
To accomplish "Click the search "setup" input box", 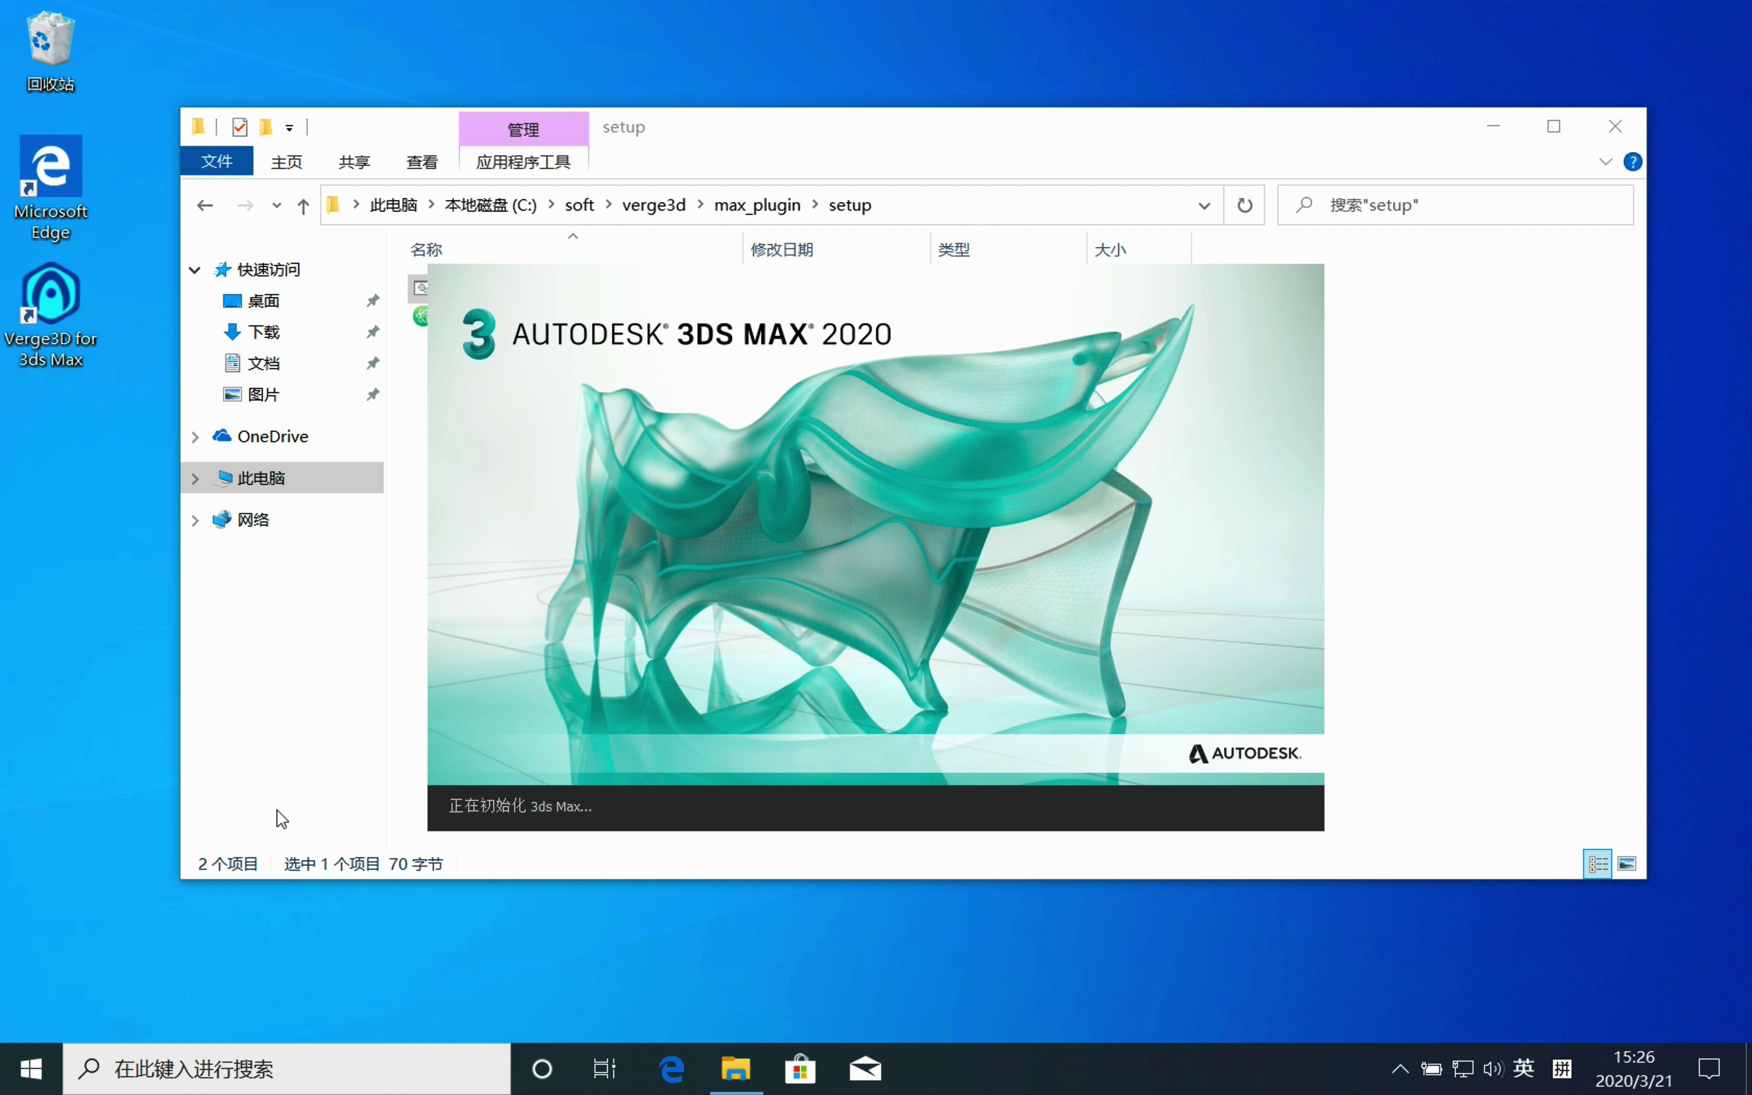I will click(1456, 205).
